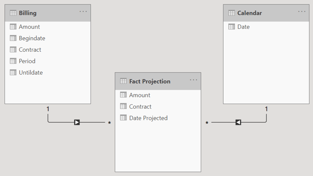313x176 pixels.
Task: Click the Calendar table header icon
Action: (232, 13)
